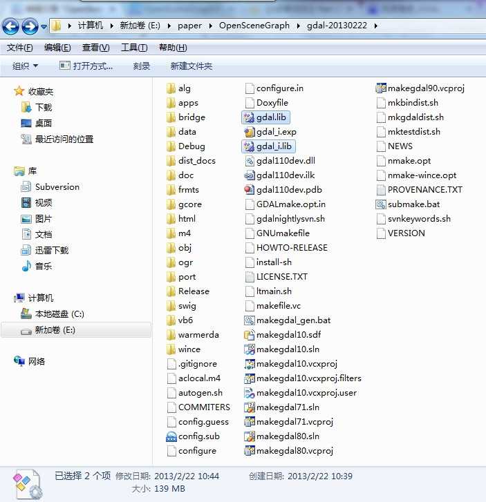Image resolution: width=486 pixels, height=502 pixels.
Task: Select the makegdal10.vcxproj project icon
Action: tap(250, 364)
